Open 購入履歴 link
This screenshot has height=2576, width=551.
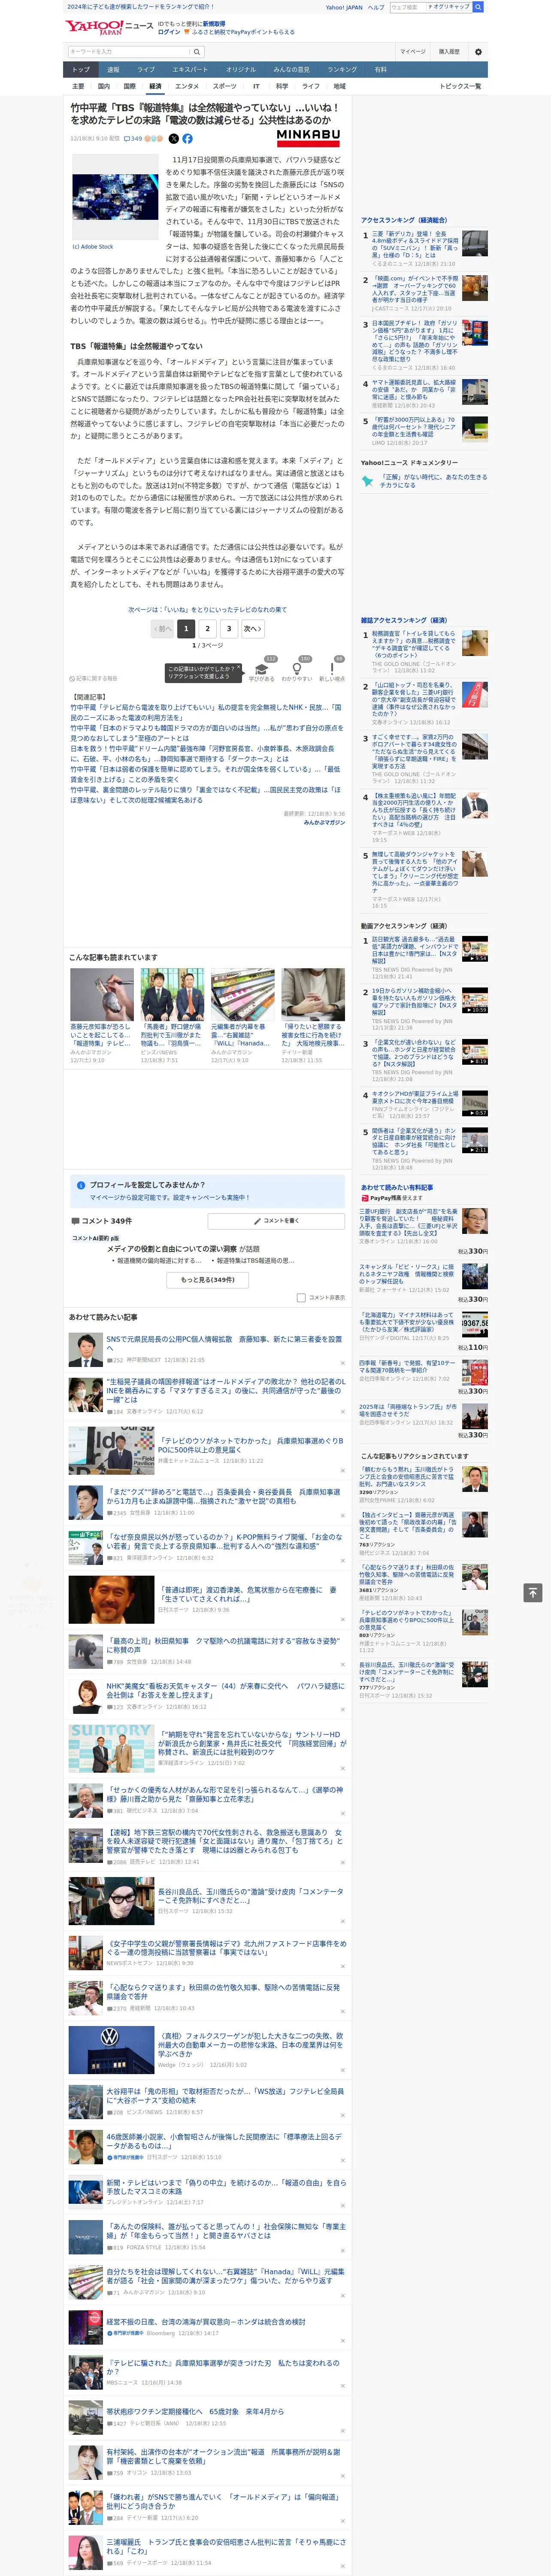pyautogui.click(x=449, y=52)
